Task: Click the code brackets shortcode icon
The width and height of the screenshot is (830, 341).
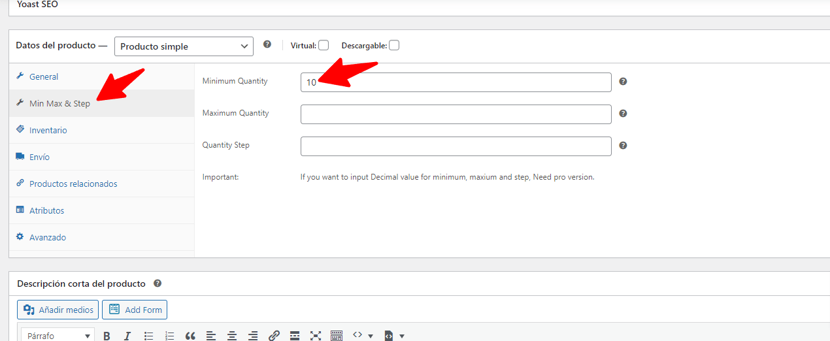Action: tap(357, 334)
